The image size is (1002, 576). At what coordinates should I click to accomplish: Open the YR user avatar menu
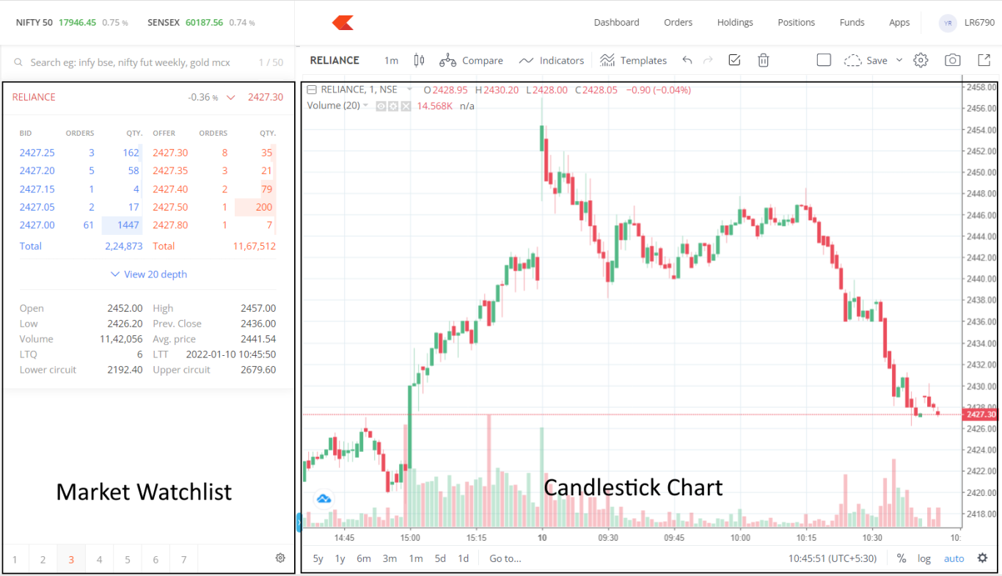coord(948,23)
